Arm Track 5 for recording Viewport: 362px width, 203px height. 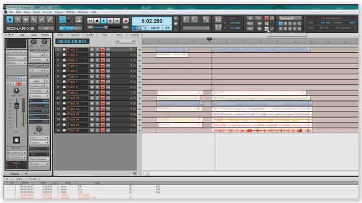click(102, 71)
